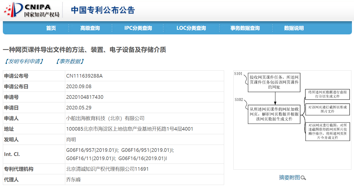Go to 高级查询 in navigation bar

90,28
